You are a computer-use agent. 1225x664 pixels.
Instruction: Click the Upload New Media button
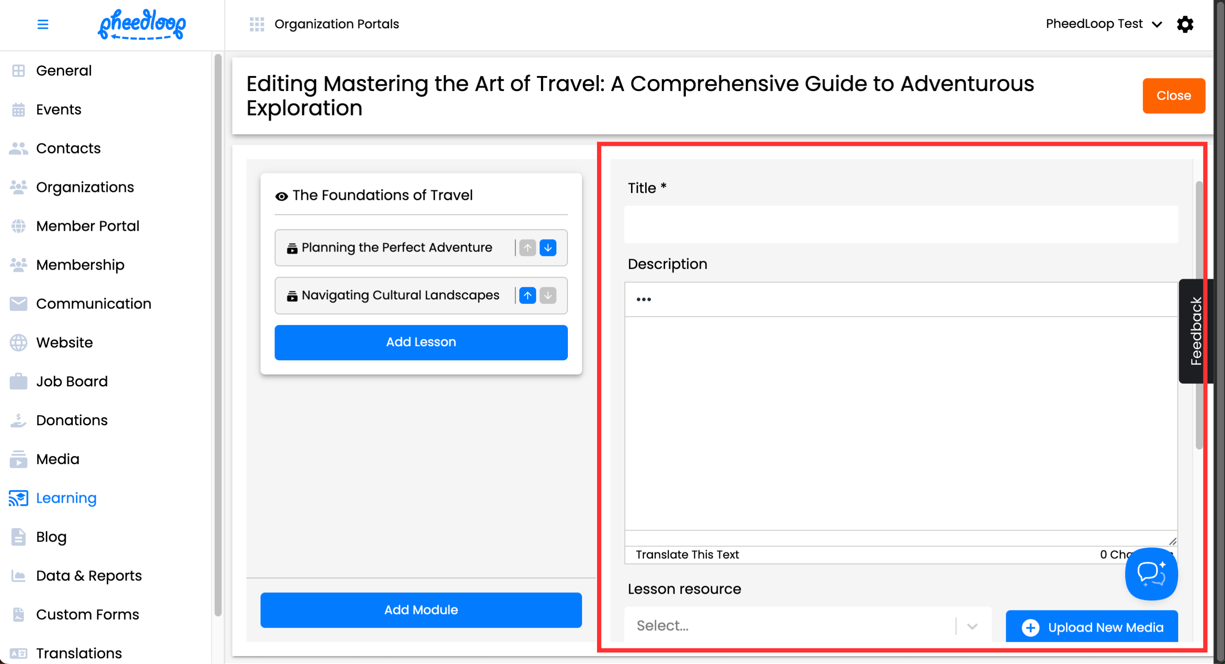pos(1092,627)
